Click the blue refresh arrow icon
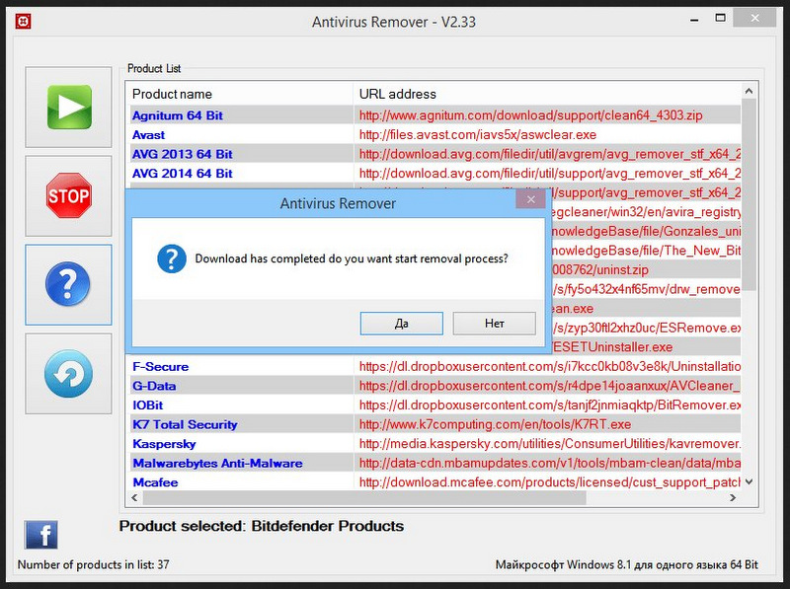The width and height of the screenshot is (790, 589). point(68,374)
